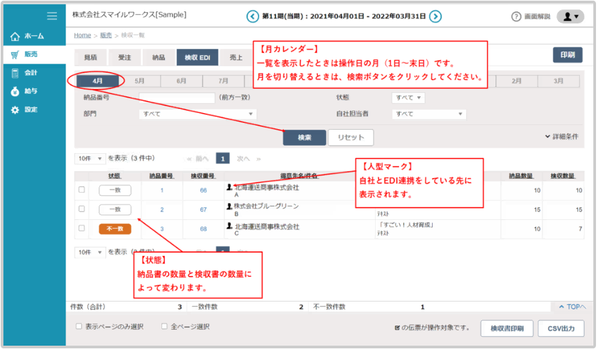Click the 画面解説 help question icon
This screenshot has height=349, width=598.
[516, 16]
